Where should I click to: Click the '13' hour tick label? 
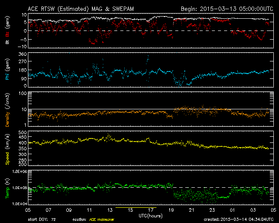coord(110,210)
